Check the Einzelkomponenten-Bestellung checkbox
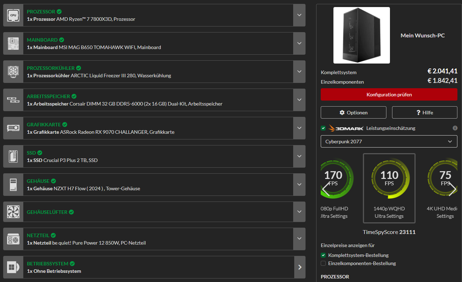The height and width of the screenshot is (282, 462). [x=323, y=263]
